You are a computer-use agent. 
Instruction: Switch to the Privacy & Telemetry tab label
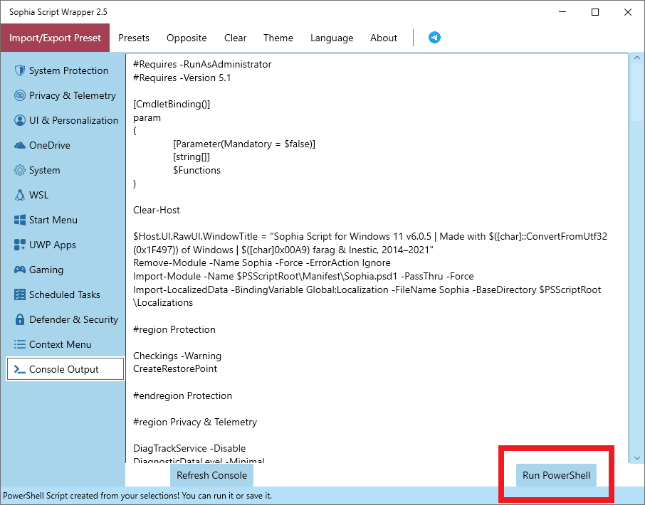point(73,95)
